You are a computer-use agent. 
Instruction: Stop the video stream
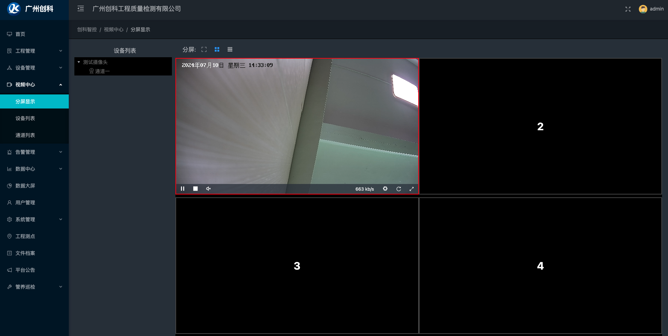click(195, 189)
